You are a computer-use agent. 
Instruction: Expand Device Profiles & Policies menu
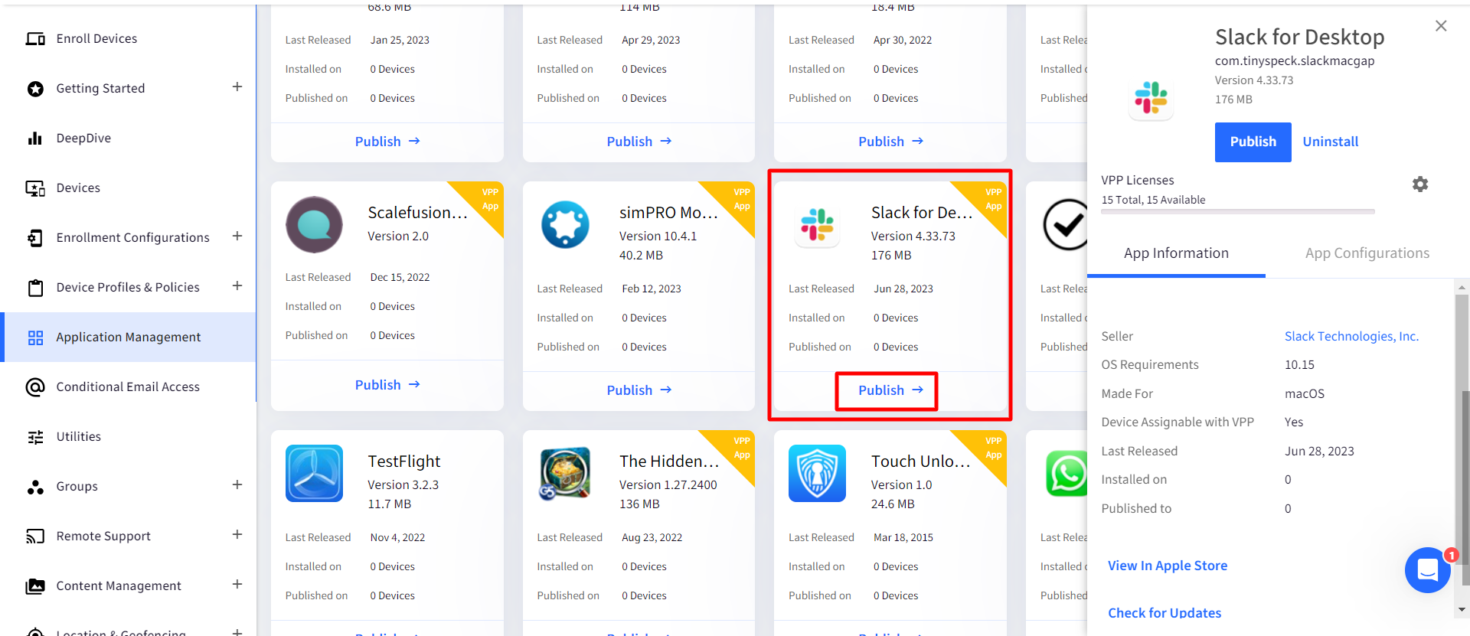(237, 286)
